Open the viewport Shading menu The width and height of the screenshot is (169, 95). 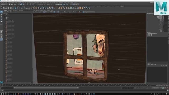pos(38,11)
